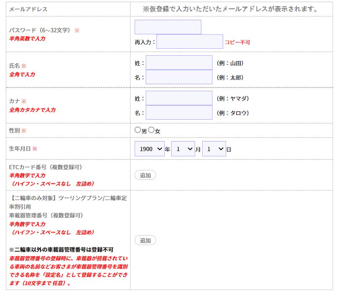Screen dimensions: 343x294
Task: Click the 車載器管理番号(複数登録可) label
Action: click(46, 216)
